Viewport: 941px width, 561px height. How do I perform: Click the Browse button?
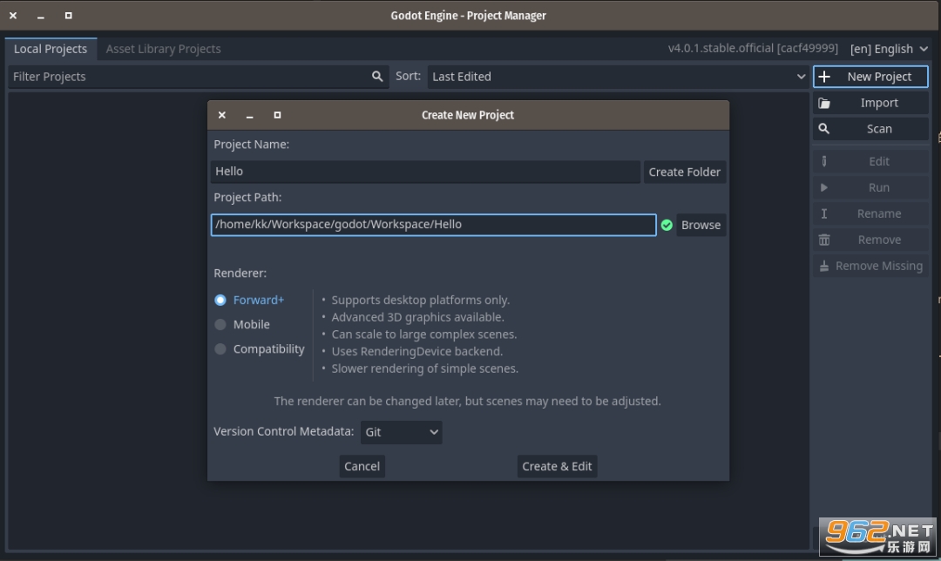click(701, 225)
